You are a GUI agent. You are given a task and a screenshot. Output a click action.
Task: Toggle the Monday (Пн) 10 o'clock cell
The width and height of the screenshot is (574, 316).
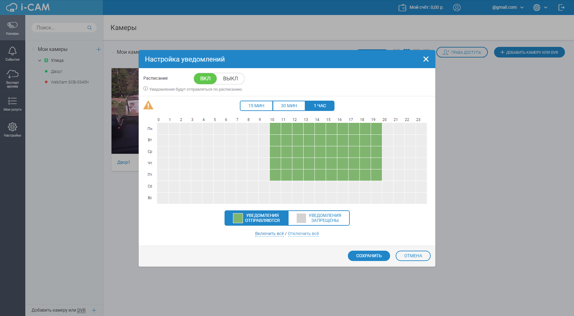275,129
